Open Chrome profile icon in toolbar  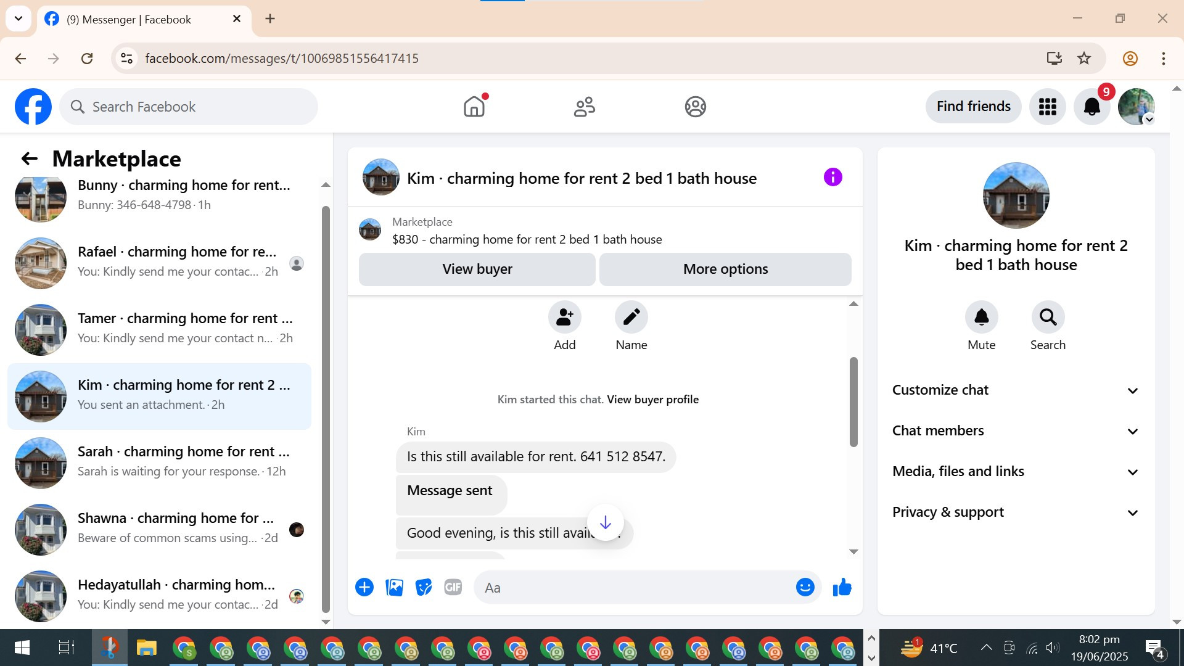pyautogui.click(x=1130, y=59)
